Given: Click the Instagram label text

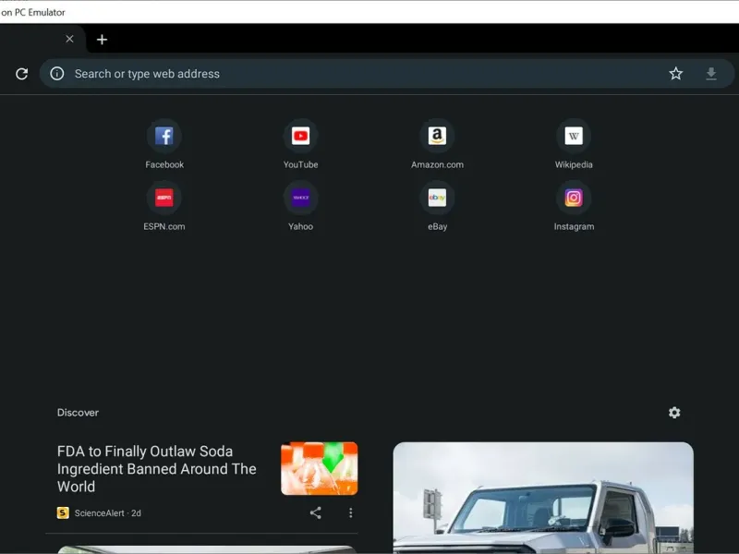Looking at the screenshot, I should point(574,226).
